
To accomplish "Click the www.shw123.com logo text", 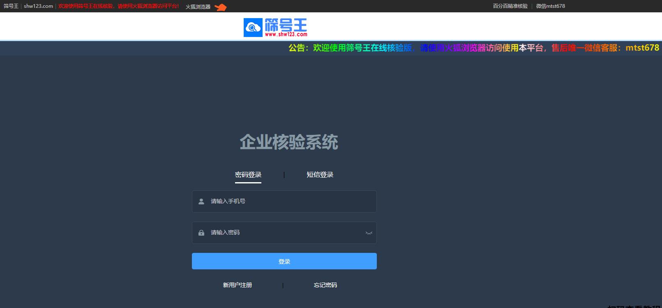I will pyautogui.click(x=286, y=35).
